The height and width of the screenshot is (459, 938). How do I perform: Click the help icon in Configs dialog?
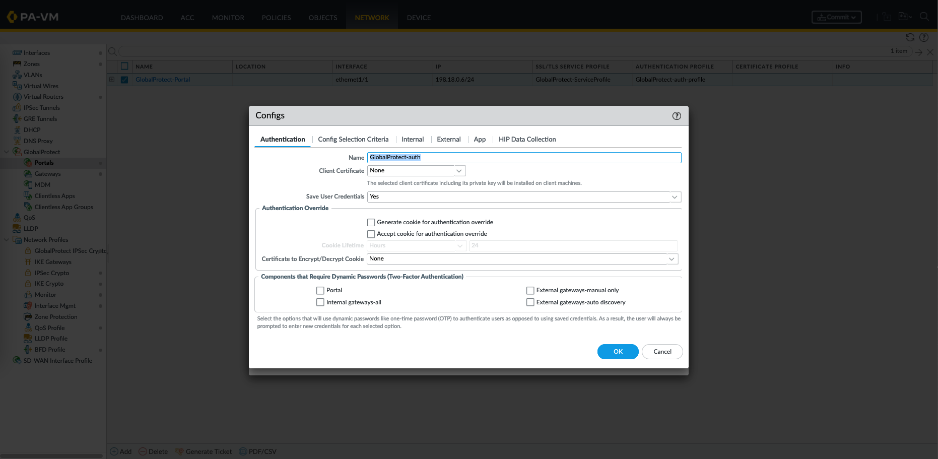(677, 116)
